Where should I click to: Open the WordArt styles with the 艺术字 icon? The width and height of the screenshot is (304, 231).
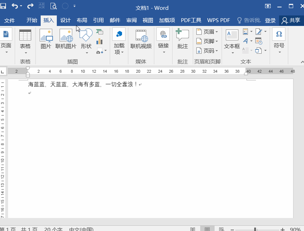point(246,41)
